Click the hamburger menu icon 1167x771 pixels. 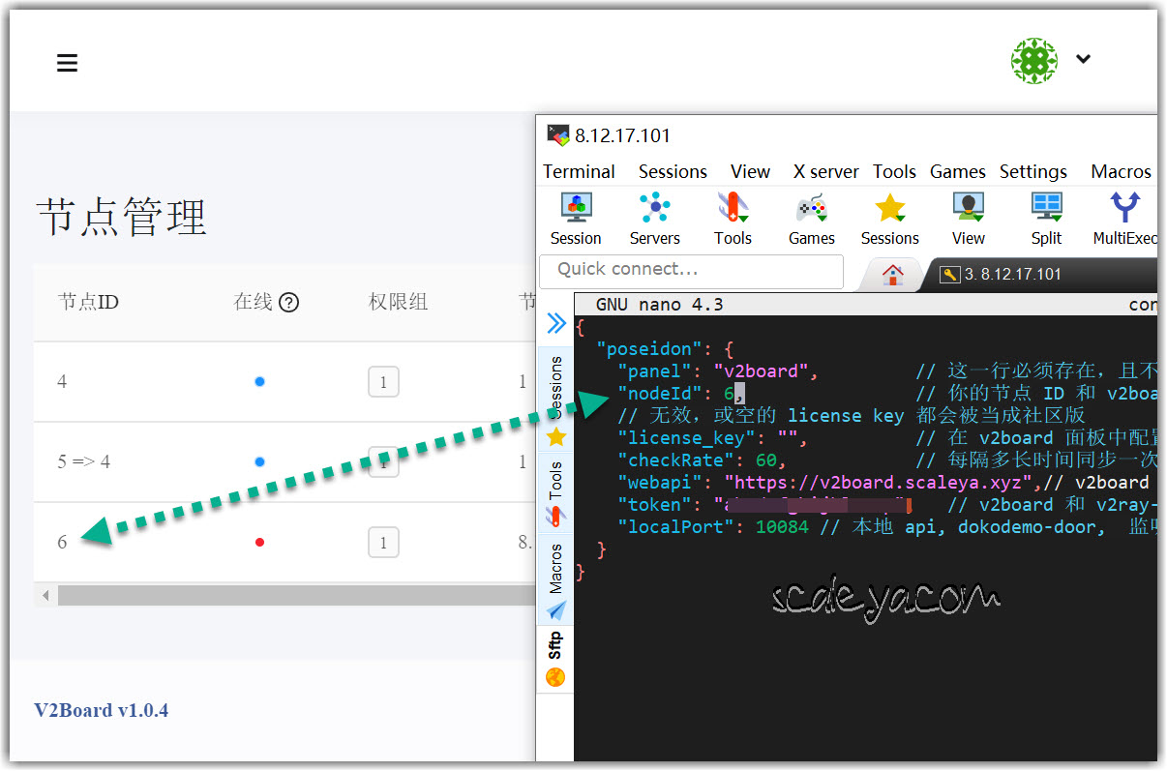67,63
